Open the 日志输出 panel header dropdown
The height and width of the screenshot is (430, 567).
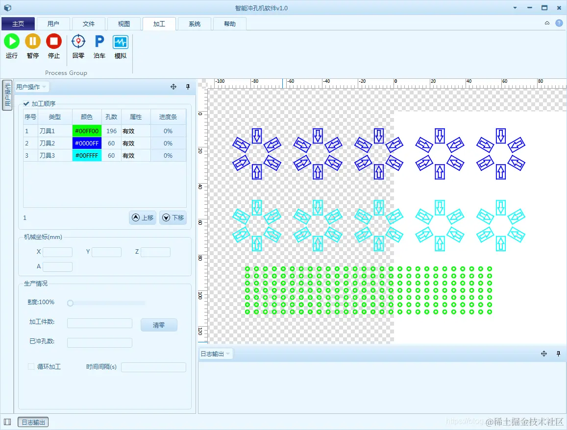[x=228, y=354]
